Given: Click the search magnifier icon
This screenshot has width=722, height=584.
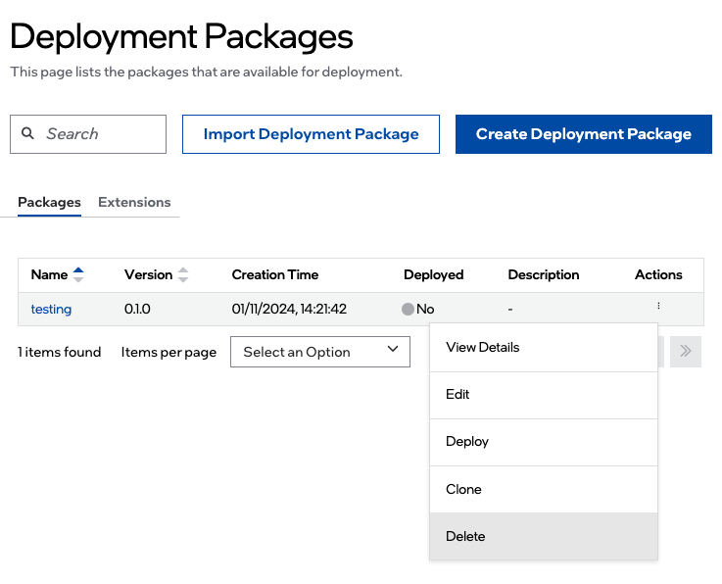Looking at the screenshot, I should coord(27,133).
